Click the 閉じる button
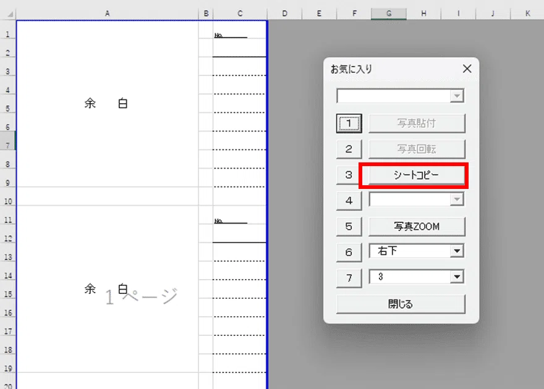Viewport: 544px width, 389px height. [x=401, y=304]
